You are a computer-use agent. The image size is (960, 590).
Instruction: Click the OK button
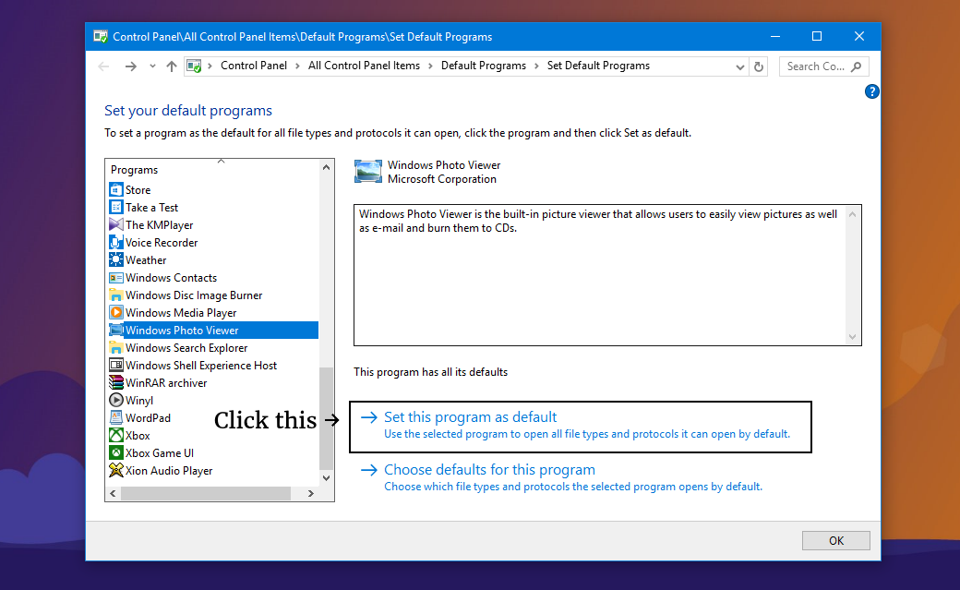pyautogui.click(x=835, y=540)
